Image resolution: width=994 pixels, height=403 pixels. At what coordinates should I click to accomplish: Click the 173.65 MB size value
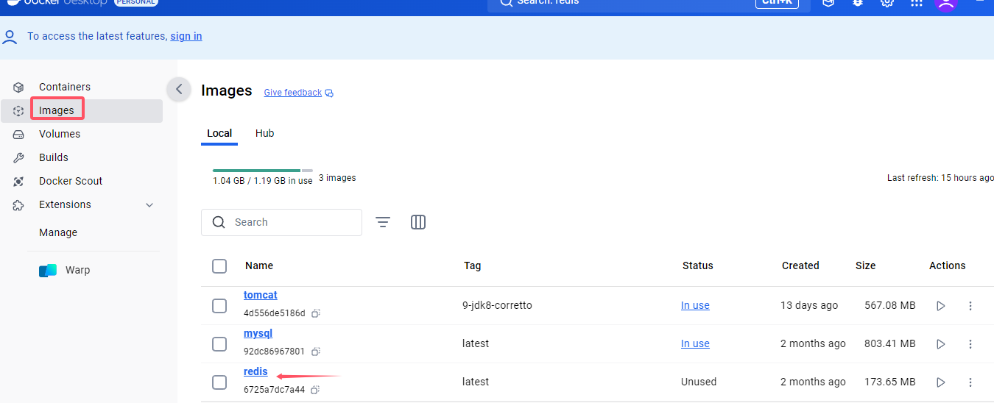[x=889, y=382]
